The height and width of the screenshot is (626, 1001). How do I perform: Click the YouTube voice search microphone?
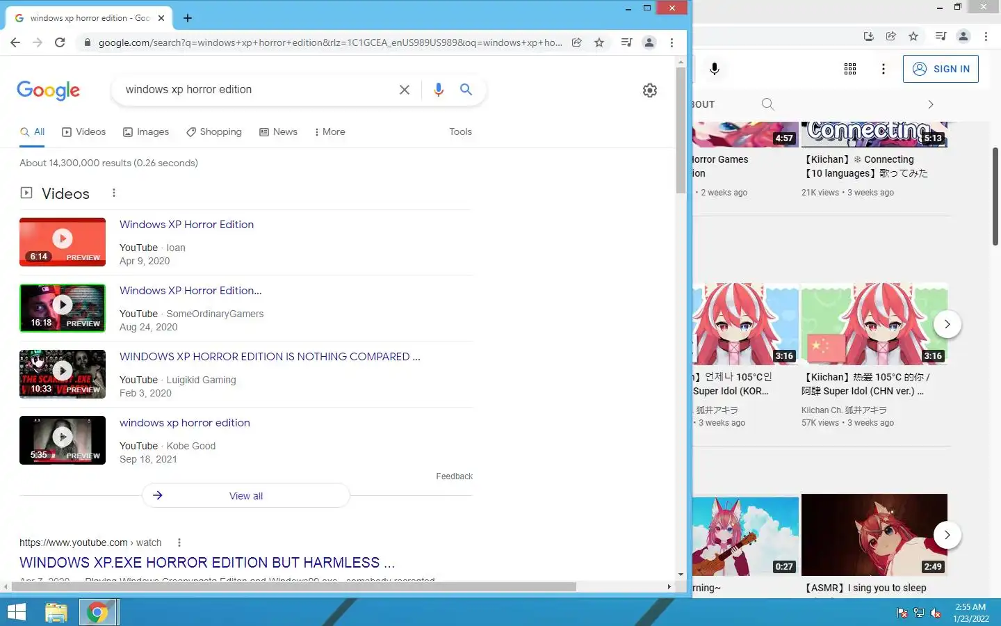click(715, 69)
